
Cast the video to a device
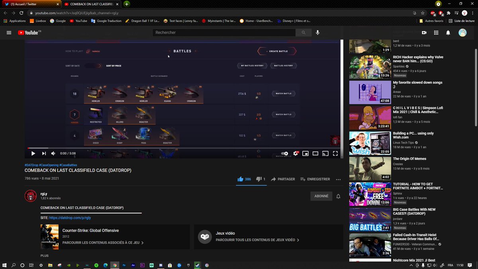click(x=325, y=153)
